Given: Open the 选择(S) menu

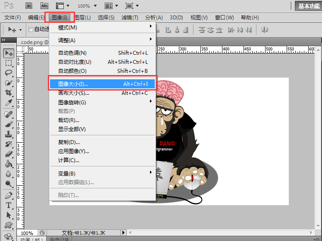Looking at the screenshot, I should (106, 18).
